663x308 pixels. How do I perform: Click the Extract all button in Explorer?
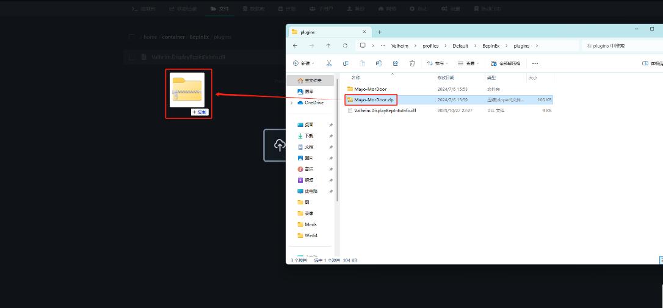(505, 63)
